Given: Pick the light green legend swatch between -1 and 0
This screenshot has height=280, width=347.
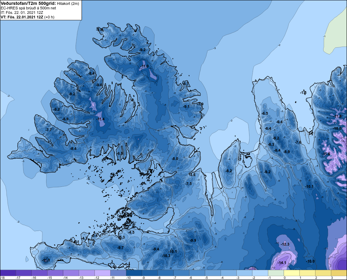Looking at the screenshot, I should pos(276,273).
